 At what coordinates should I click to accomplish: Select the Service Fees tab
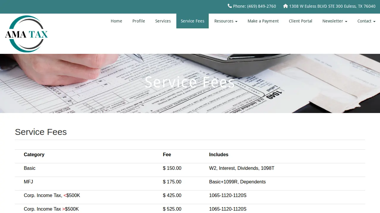click(192, 21)
